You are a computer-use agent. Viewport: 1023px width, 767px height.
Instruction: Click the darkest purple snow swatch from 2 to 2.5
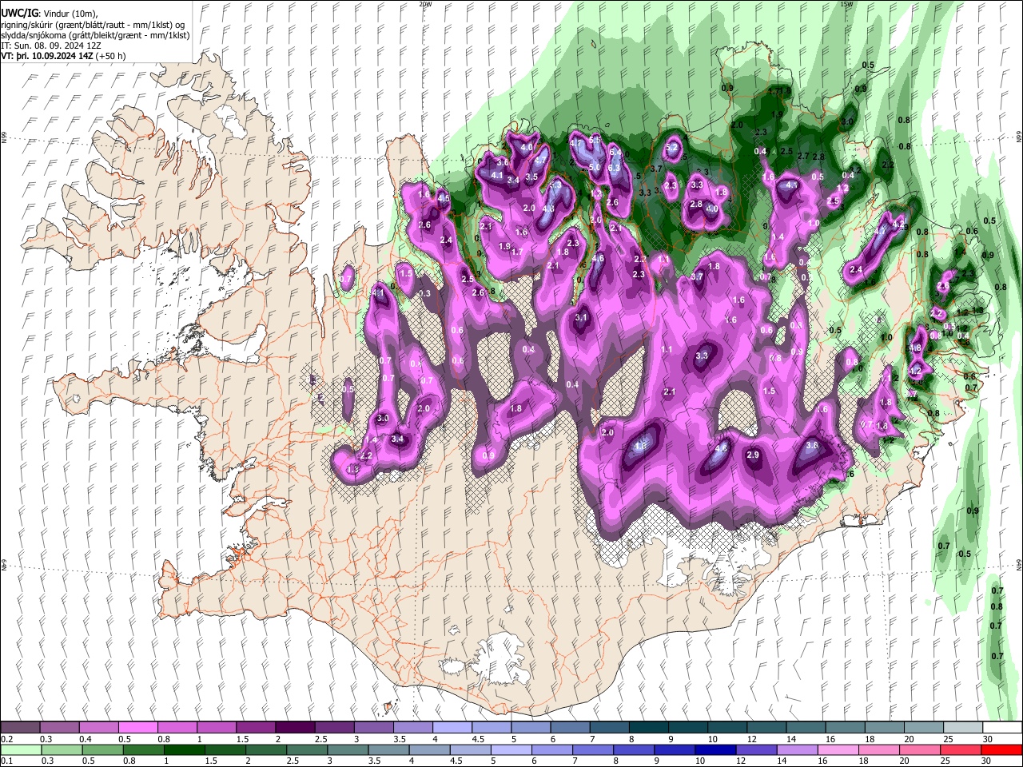[295, 728]
